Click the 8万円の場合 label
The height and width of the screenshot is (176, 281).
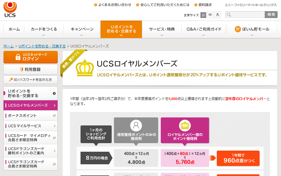pos(97,158)
